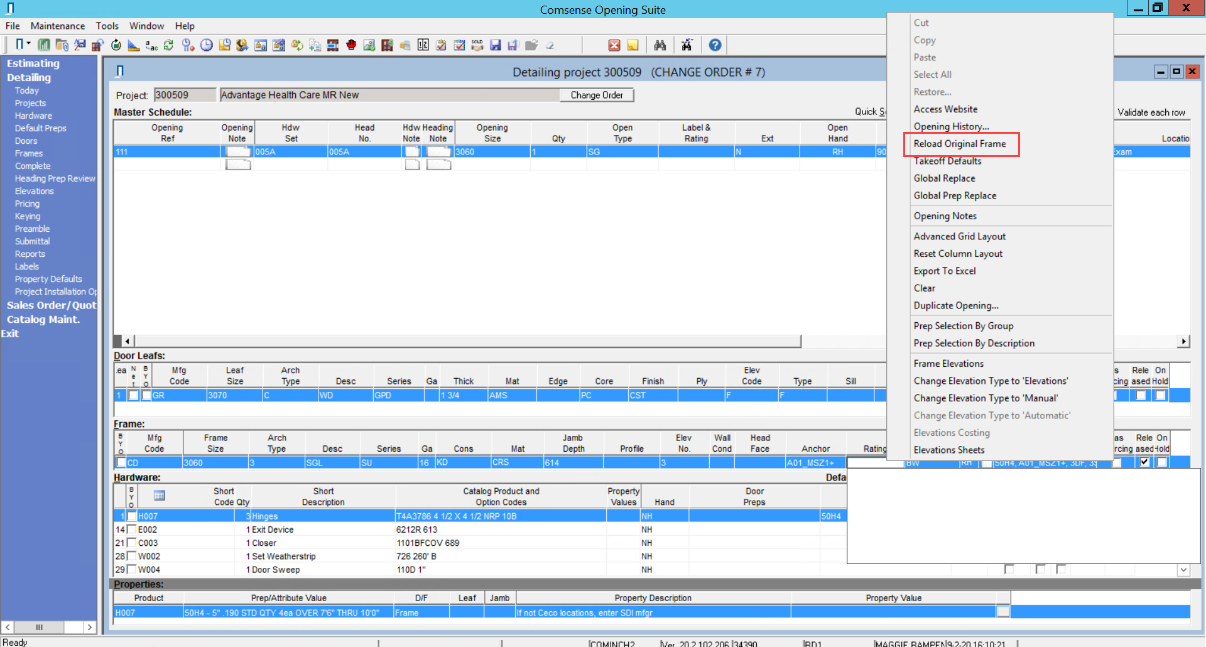Toggle BYO checkbox in Frame CD row

pos(121,462)
